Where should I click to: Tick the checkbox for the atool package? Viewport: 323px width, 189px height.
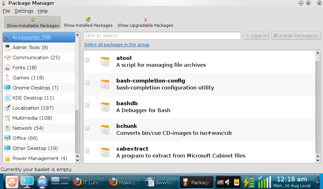87,60
